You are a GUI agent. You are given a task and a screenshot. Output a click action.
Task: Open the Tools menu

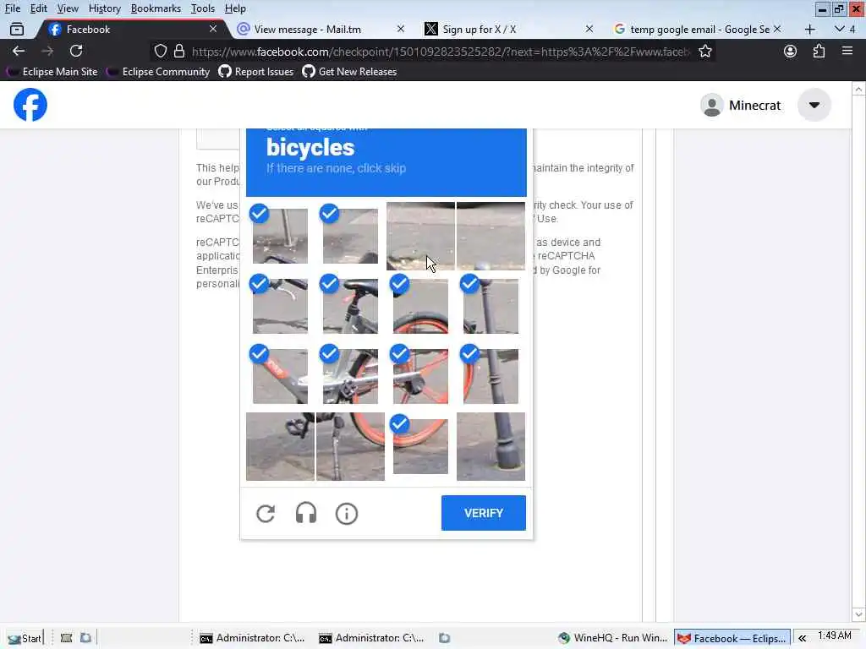203,8
